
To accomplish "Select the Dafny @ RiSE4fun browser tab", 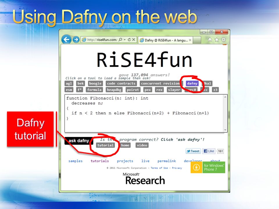I will click(166, 40).
